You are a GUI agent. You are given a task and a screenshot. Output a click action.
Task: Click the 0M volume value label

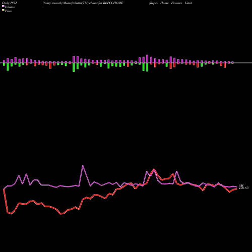pyautogui.click(x=241, y=185)
